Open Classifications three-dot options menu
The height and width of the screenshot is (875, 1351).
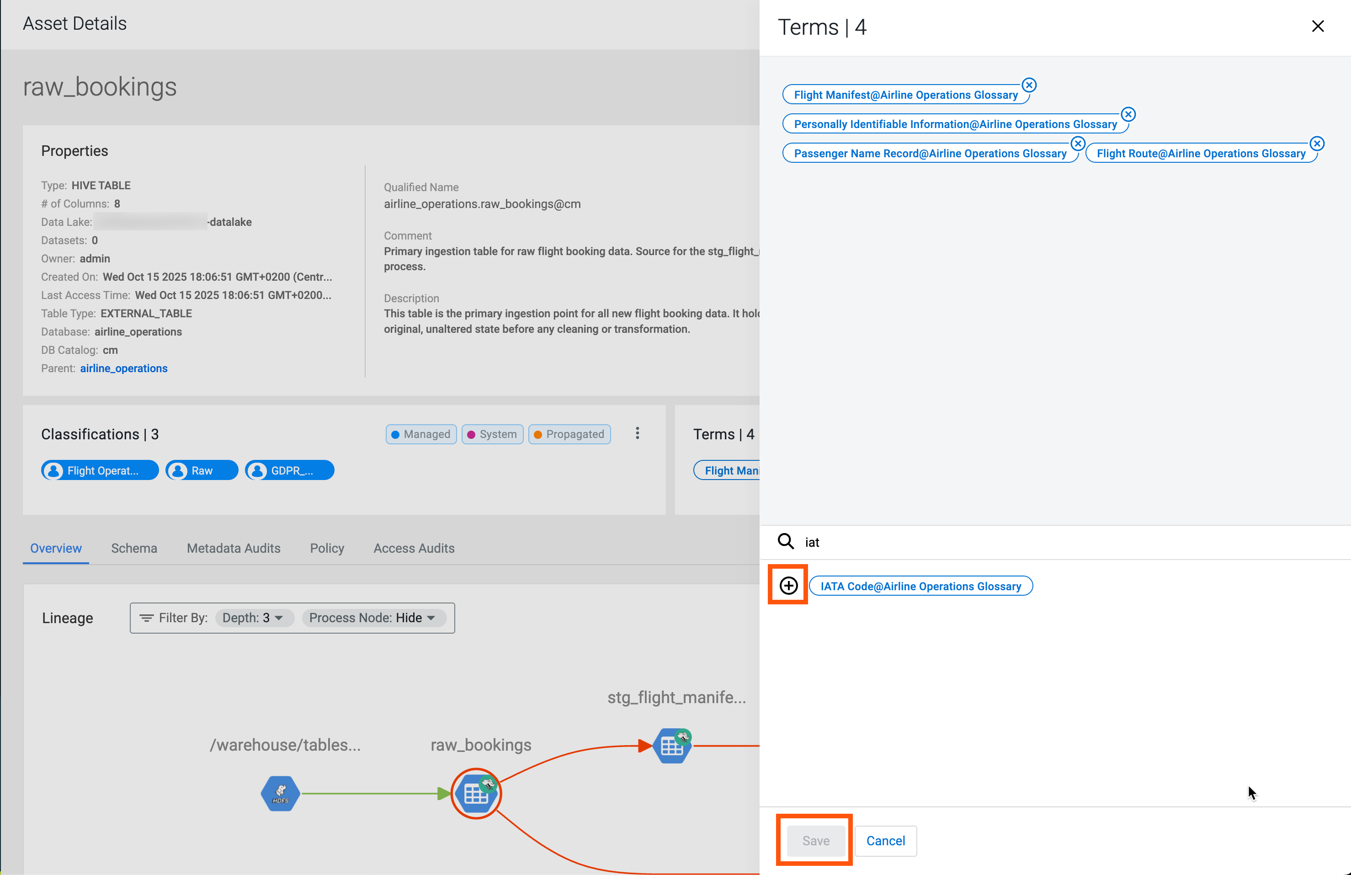coord(637,434)
